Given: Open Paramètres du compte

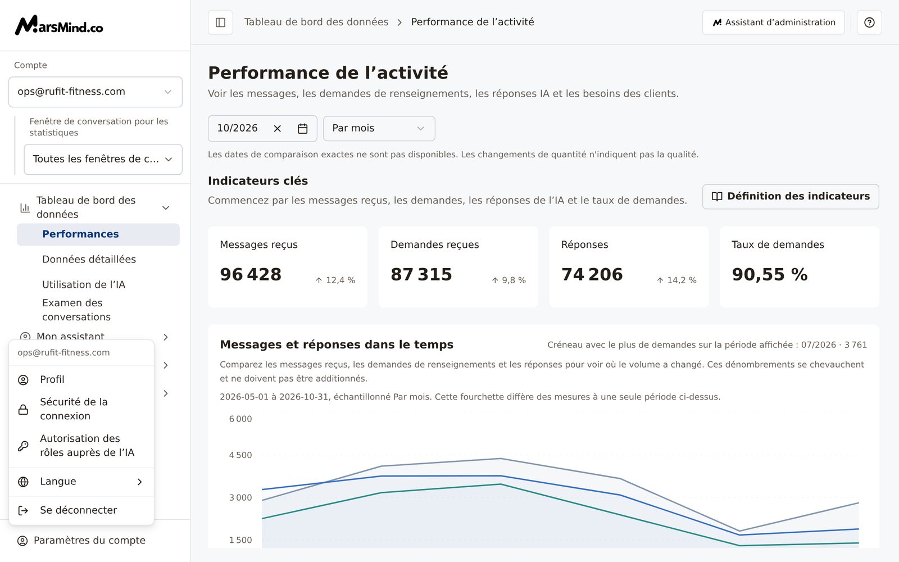Looking at the screenshot, I should (x=81, y=541).
